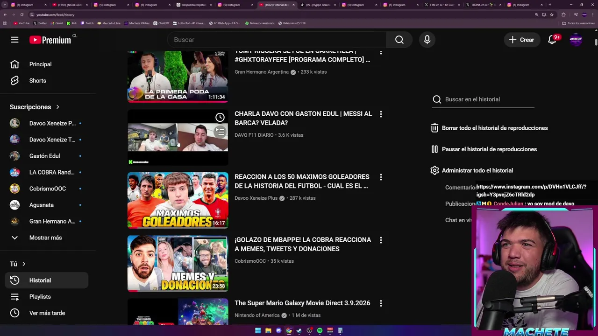Bookmark this page with star icon
The width and height of the screenshot is (598, 336).
coord(551,14)
